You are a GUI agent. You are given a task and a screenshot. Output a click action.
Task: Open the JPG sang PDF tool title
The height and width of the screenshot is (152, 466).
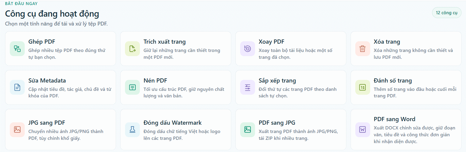(47, 123)
